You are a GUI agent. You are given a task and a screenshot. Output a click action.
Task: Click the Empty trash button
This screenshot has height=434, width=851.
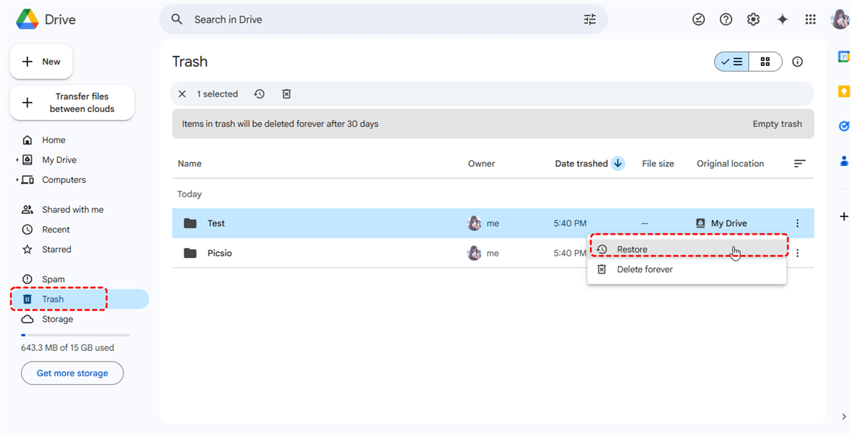tap(777, 124)
